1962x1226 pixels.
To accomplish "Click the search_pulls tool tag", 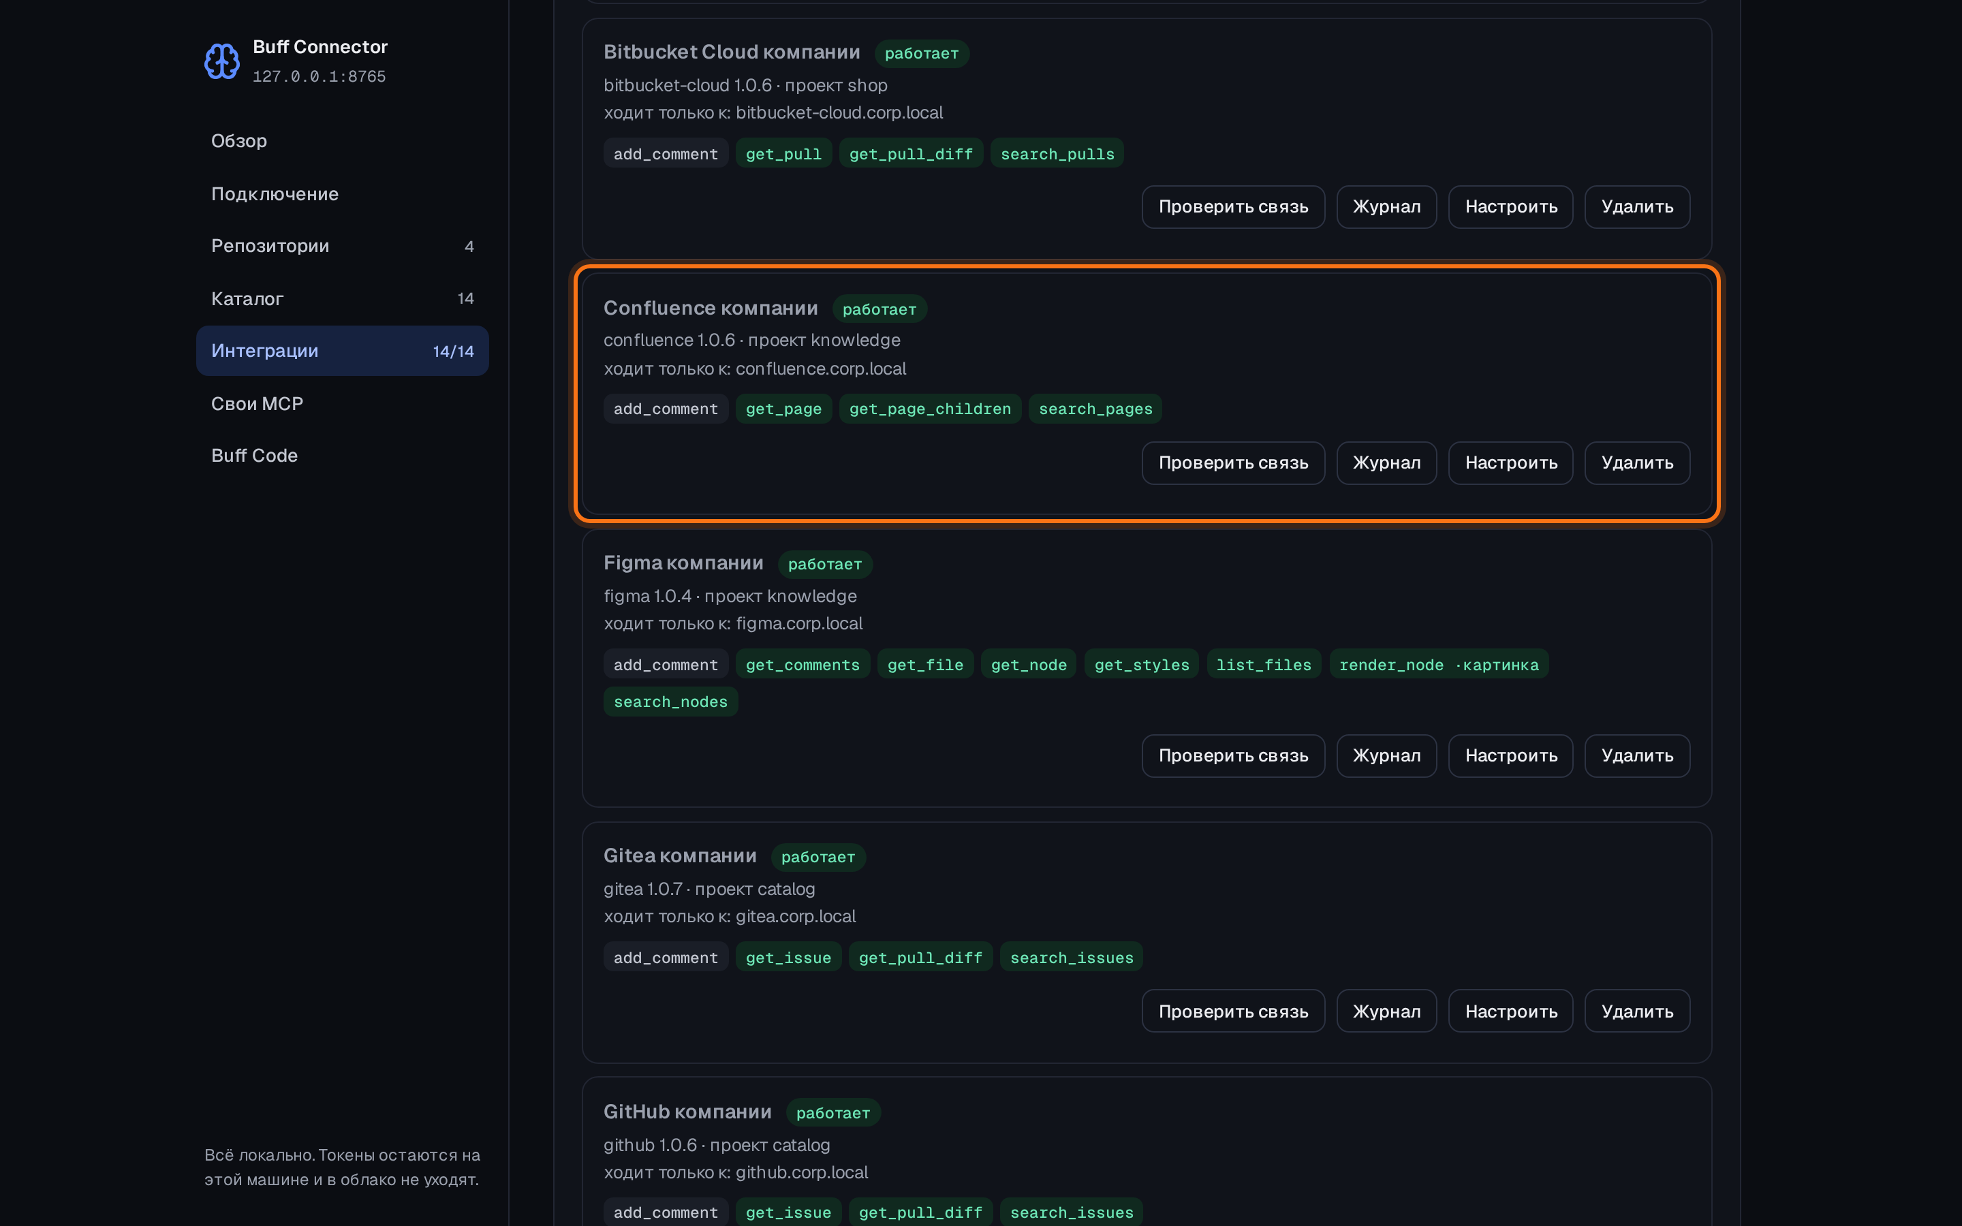I will click(1057, 154).
